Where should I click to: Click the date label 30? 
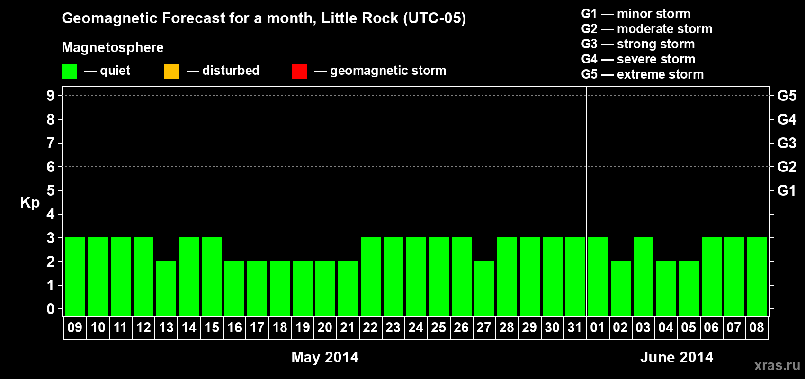pos(552,328)
